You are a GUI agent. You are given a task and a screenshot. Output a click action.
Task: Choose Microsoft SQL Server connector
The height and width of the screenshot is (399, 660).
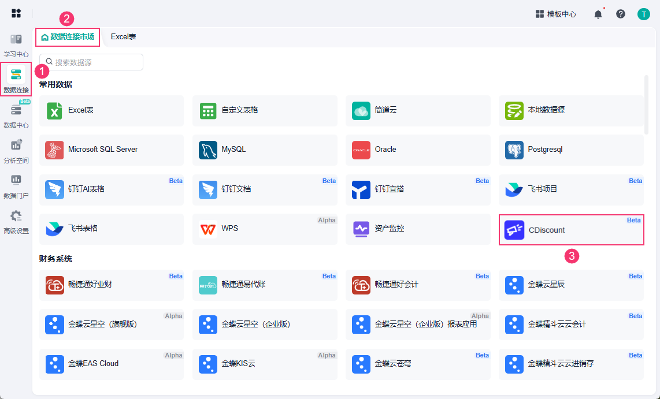112,150
